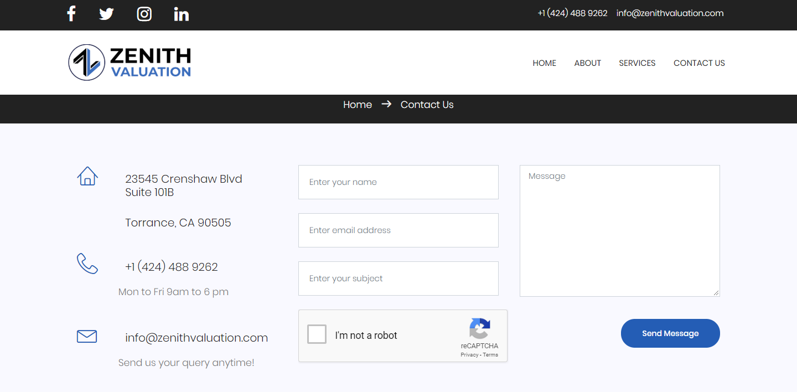797x392 pixels.
Task: Click the Home breadcrumb link
Action: [x=358, y=105]
